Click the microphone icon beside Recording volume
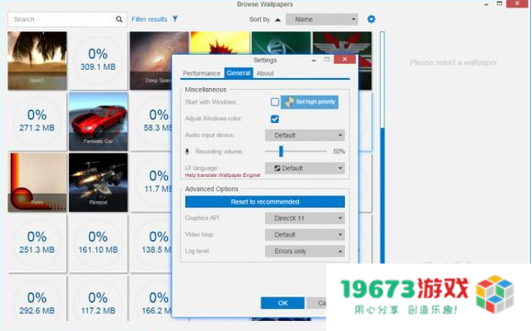The width and height of the screenshot is (532, 331). (187, 151)
